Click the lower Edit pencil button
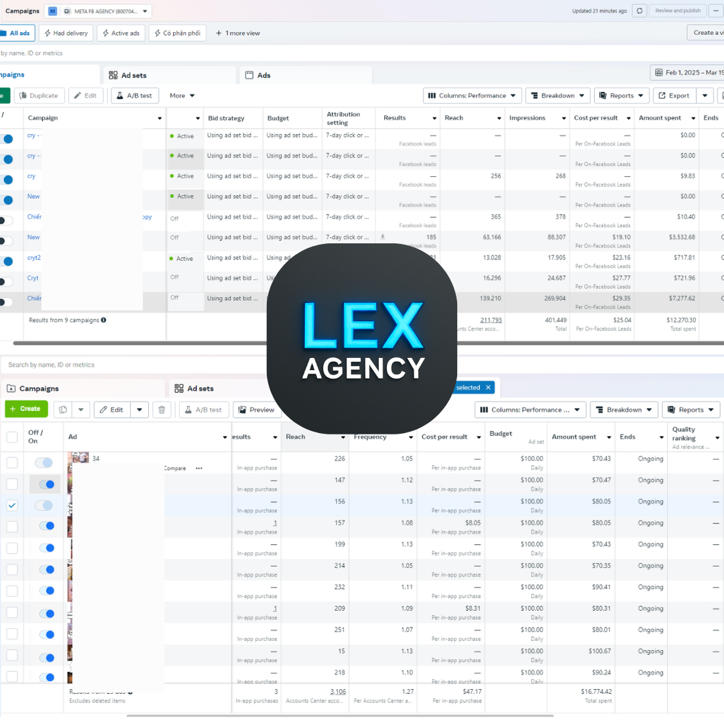The width and height of the screenshot is (724, 724). tap(112, 410)
